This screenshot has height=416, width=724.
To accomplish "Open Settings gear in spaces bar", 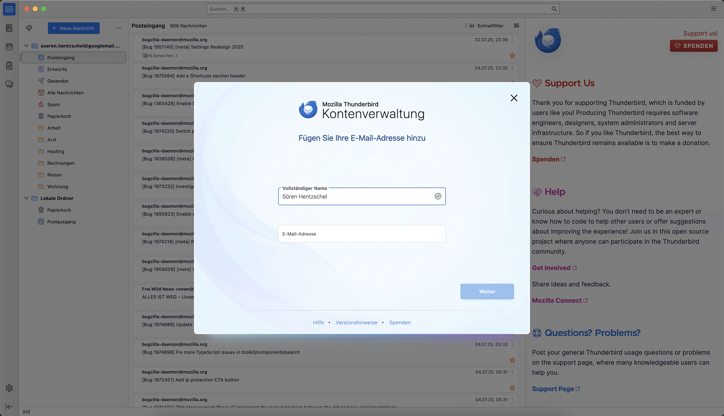I will (9, 388).
